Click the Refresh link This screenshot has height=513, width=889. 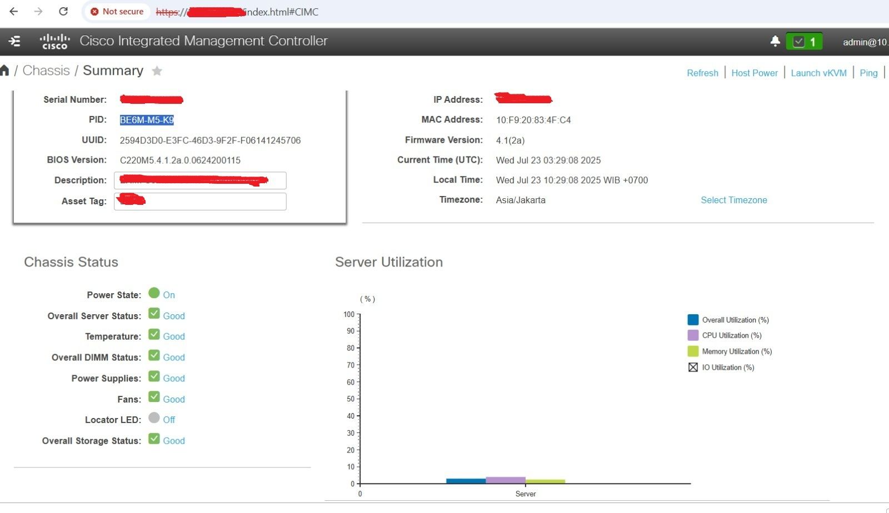[x=702, y=73]
